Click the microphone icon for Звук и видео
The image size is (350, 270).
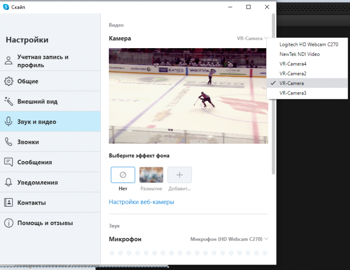tap(9, 121)
